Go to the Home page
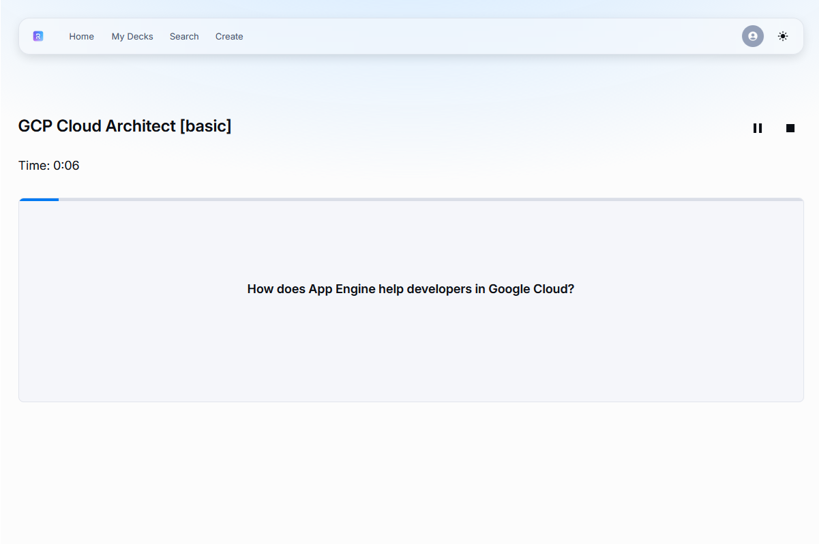The image size is (819, 544). (x=82, y=36)
